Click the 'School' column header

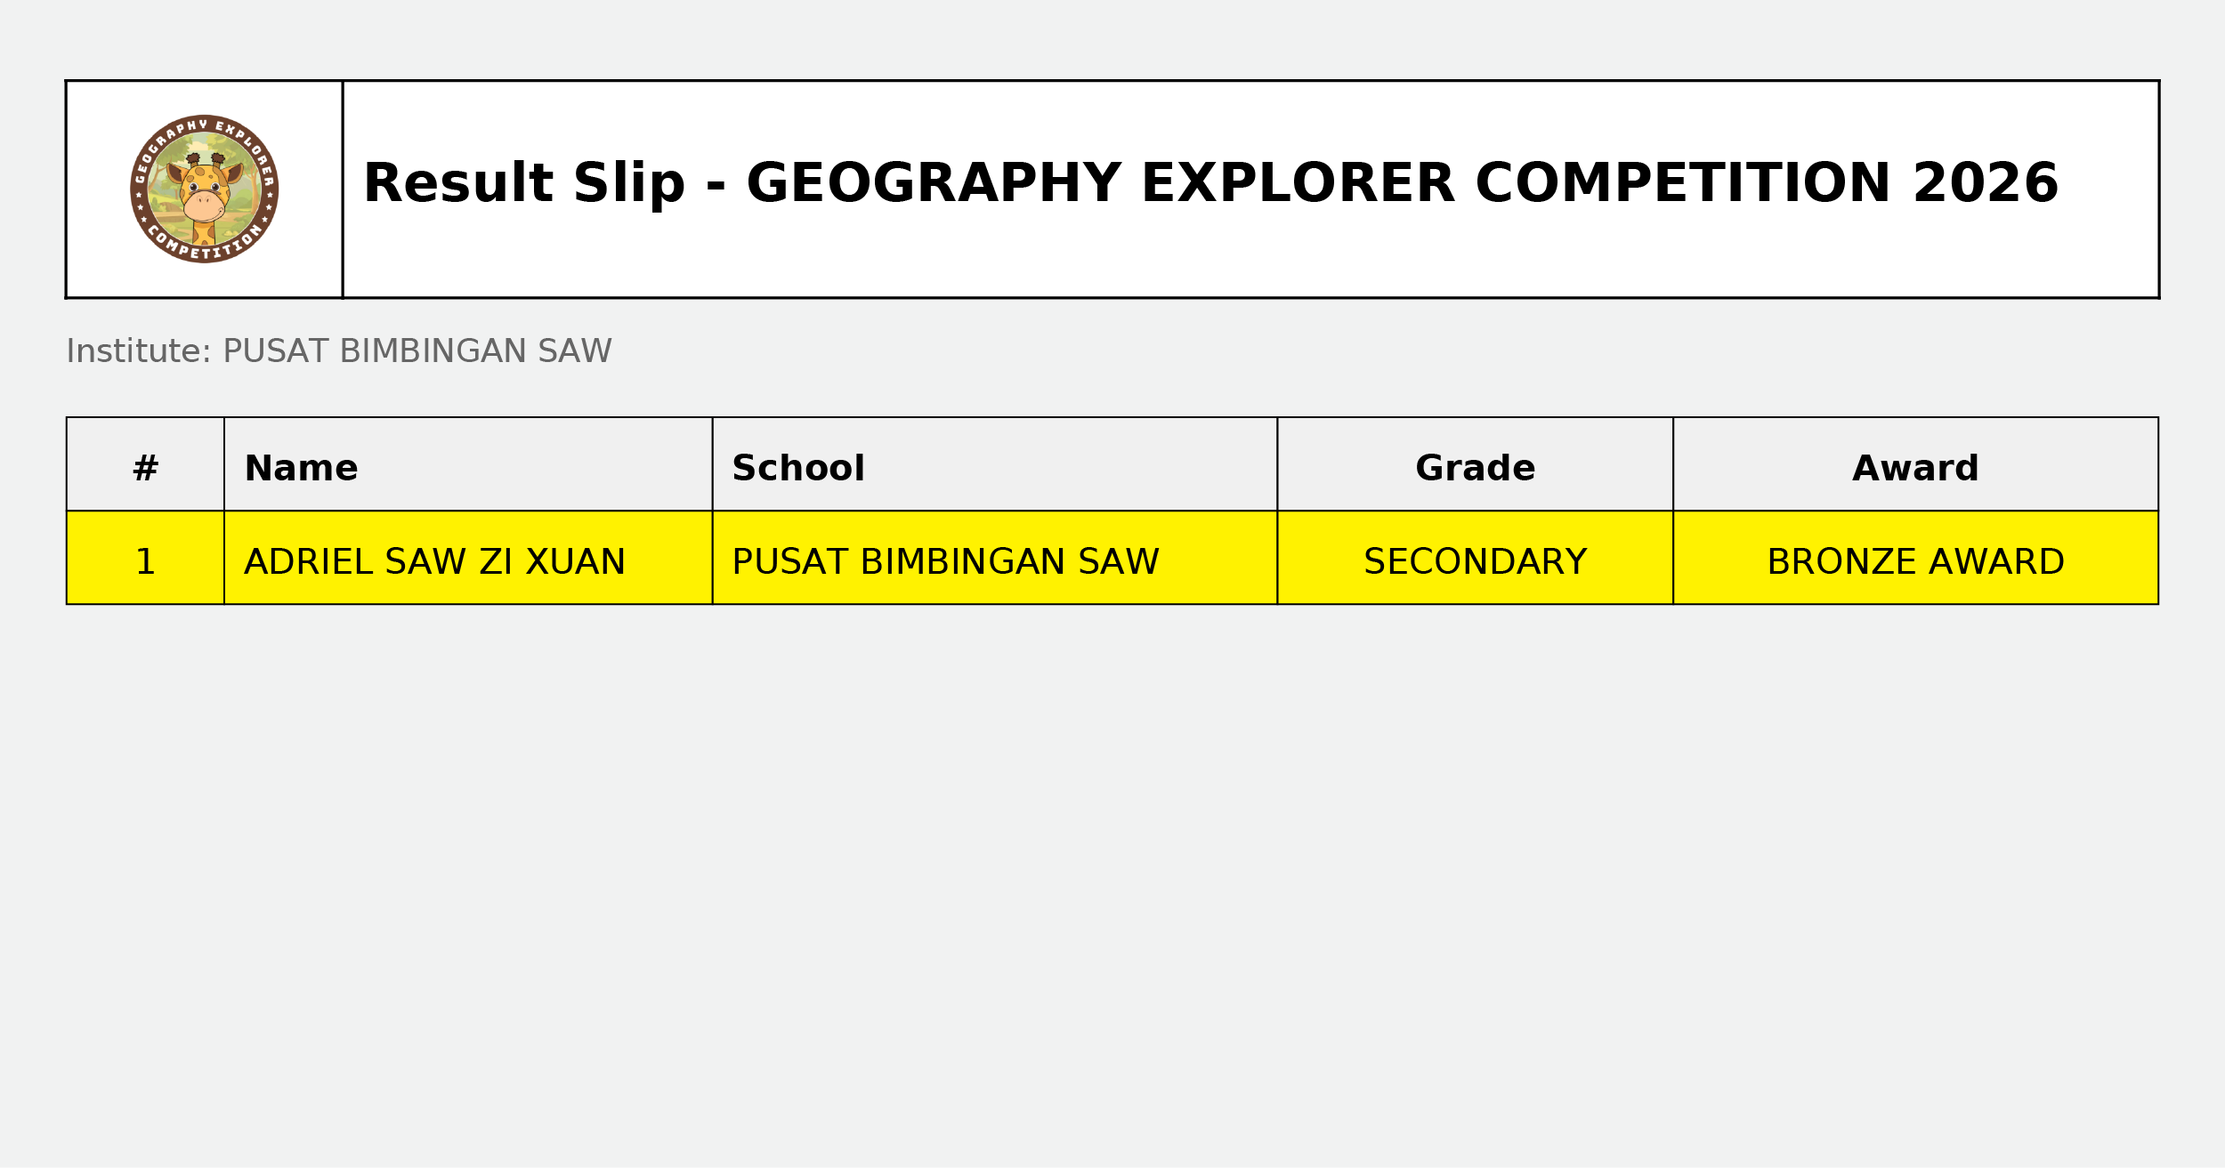797,468
